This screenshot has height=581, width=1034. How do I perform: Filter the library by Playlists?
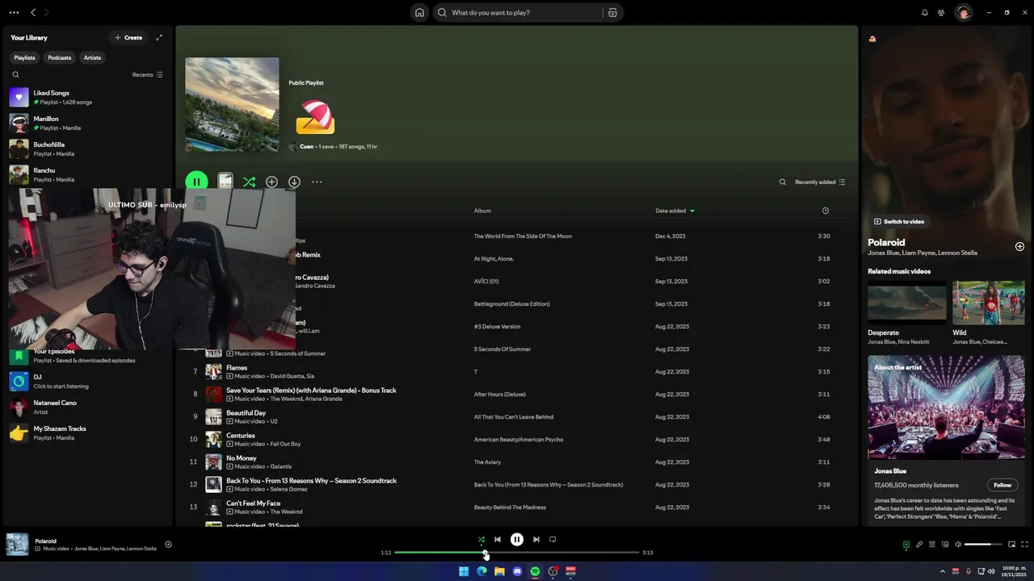click(x=24, y=58)
